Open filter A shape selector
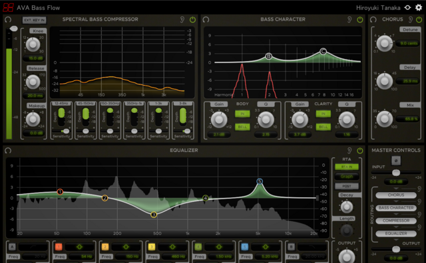This screenshot has width=426, height=263. click(33, 247)
